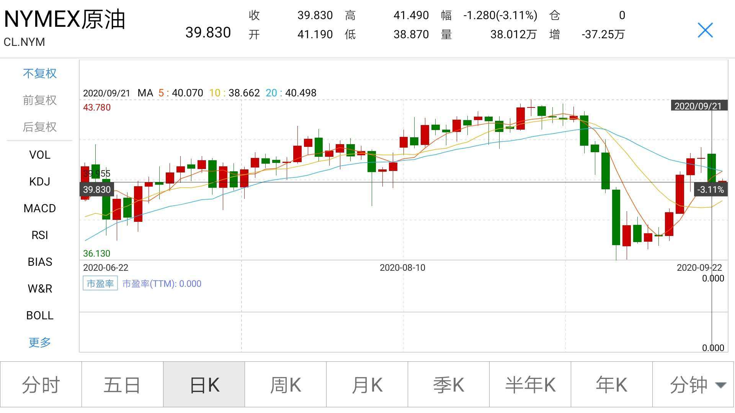Switch to the 月K tab
The height and width of the screenshot is (413, 735).
(367, 385)
